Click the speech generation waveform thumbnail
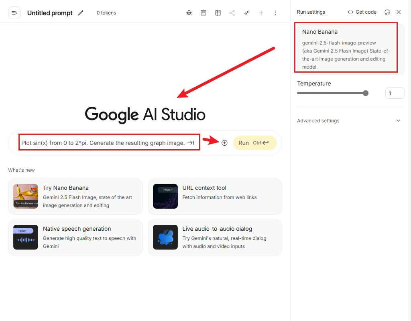The height and width of the screenshot is (321, 411). click(26, 237)
